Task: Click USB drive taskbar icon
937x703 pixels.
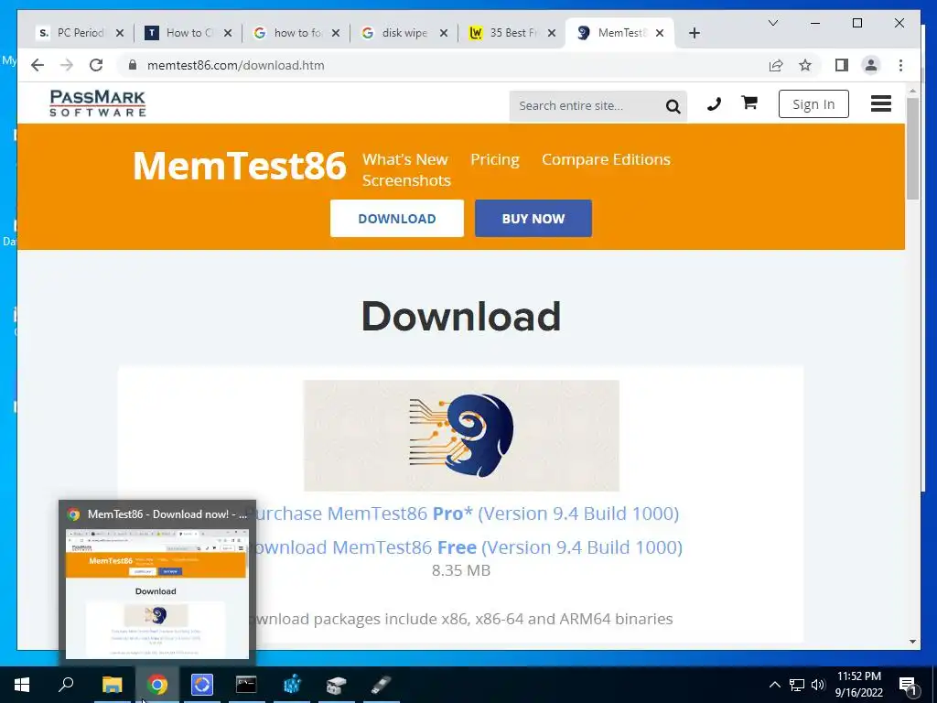Action: (382, 685)
